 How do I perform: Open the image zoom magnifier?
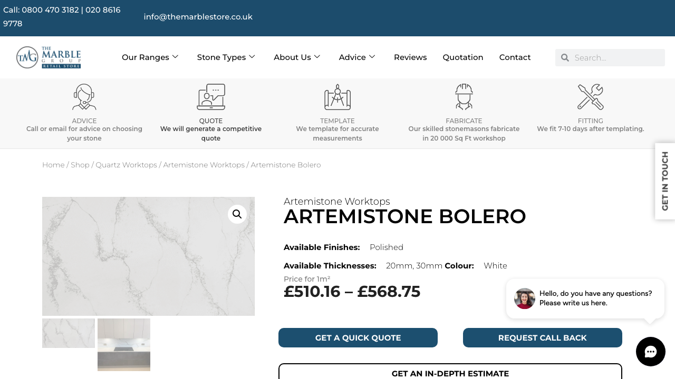237,214
